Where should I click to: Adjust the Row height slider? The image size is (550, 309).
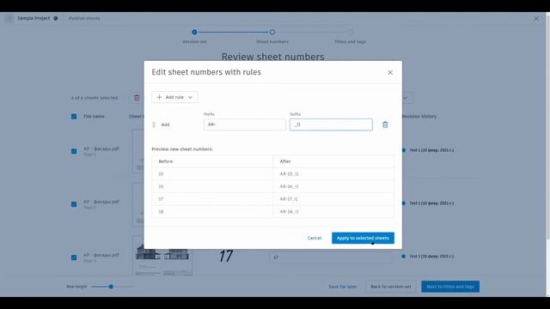[111, 287]
